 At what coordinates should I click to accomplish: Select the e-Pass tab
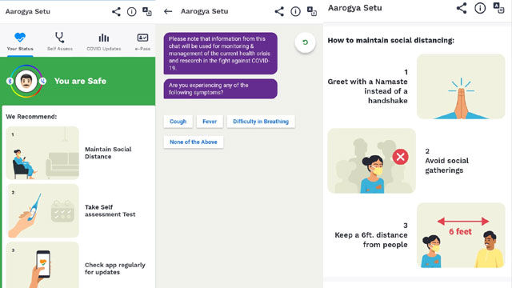click(142, 42)
